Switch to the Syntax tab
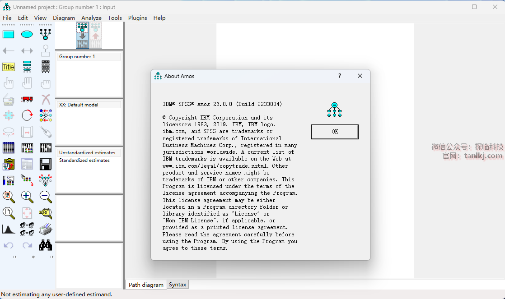The height and width of the screenshot is (299, 505). point(178,285)
